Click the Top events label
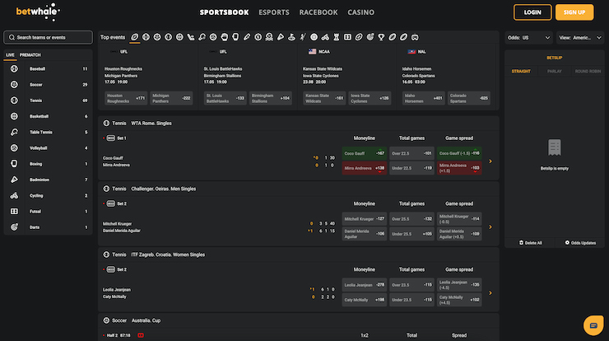Viewport: 609px width, 341px height. [113, 37]
